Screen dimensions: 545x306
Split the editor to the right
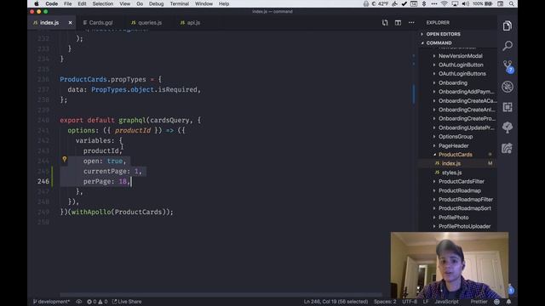[398, 23]
